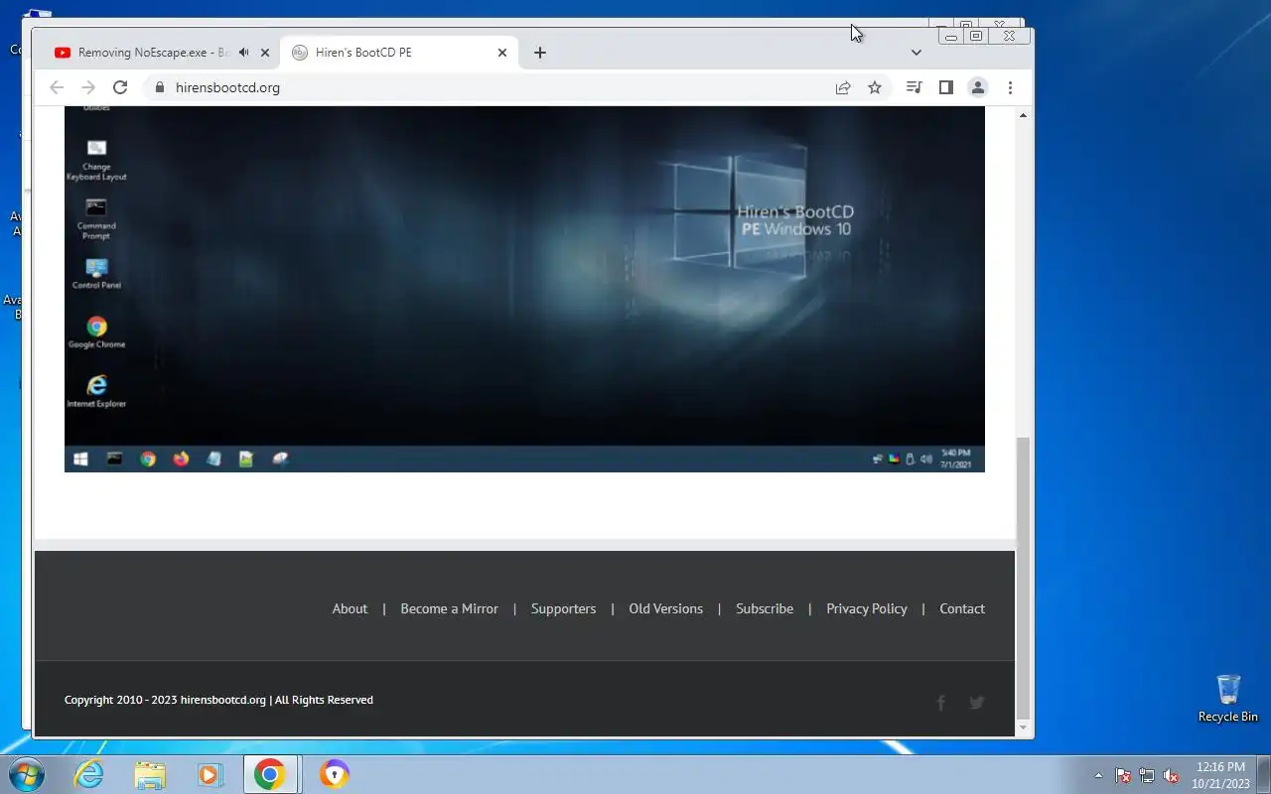Screen dimensions: 1271x794
Task: Open Windows Media Player on taskbar
Action: [210, 774]
